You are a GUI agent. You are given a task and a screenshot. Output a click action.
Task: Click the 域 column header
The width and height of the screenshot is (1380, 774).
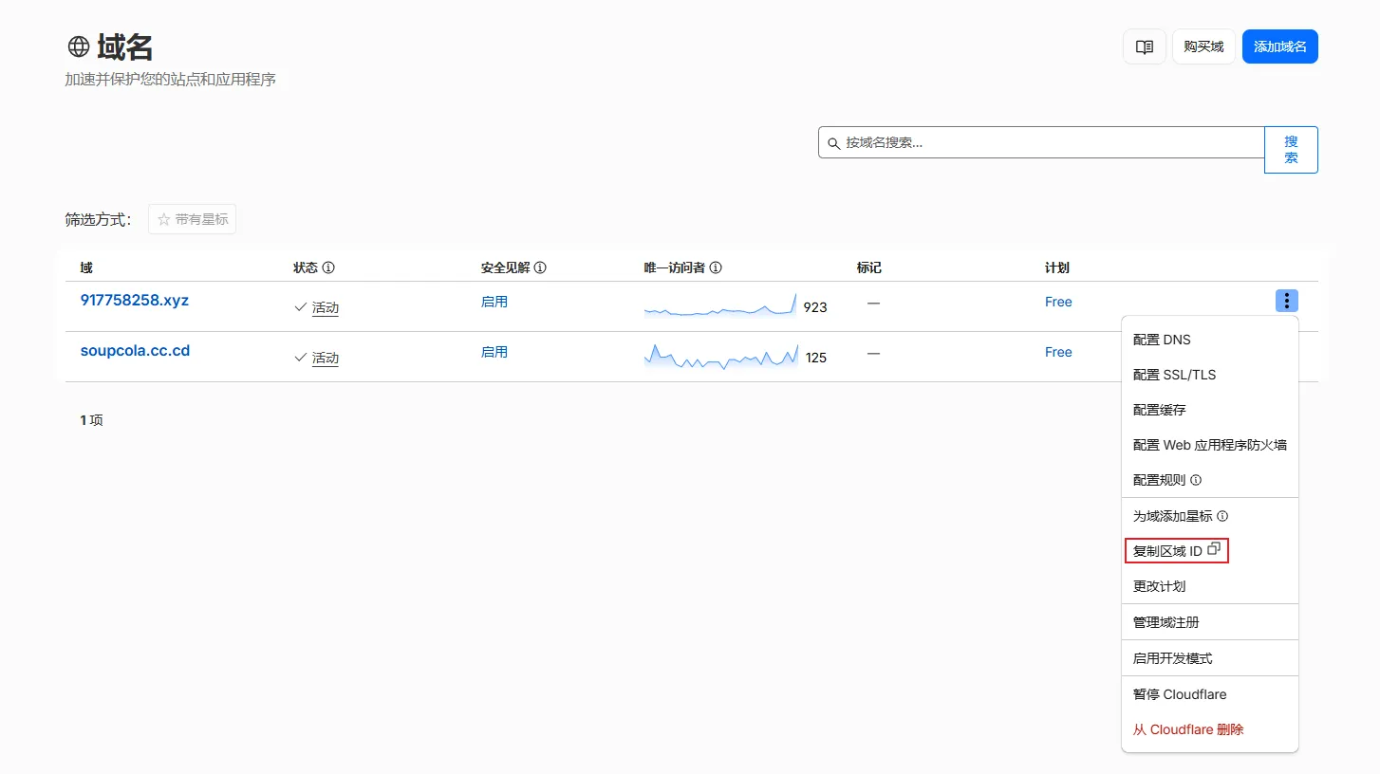[86, 267]
